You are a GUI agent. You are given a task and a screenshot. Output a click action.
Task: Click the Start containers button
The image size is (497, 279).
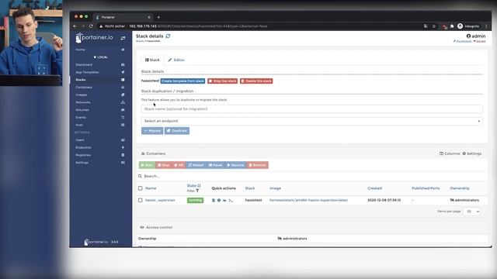click(x=147, y=165)
